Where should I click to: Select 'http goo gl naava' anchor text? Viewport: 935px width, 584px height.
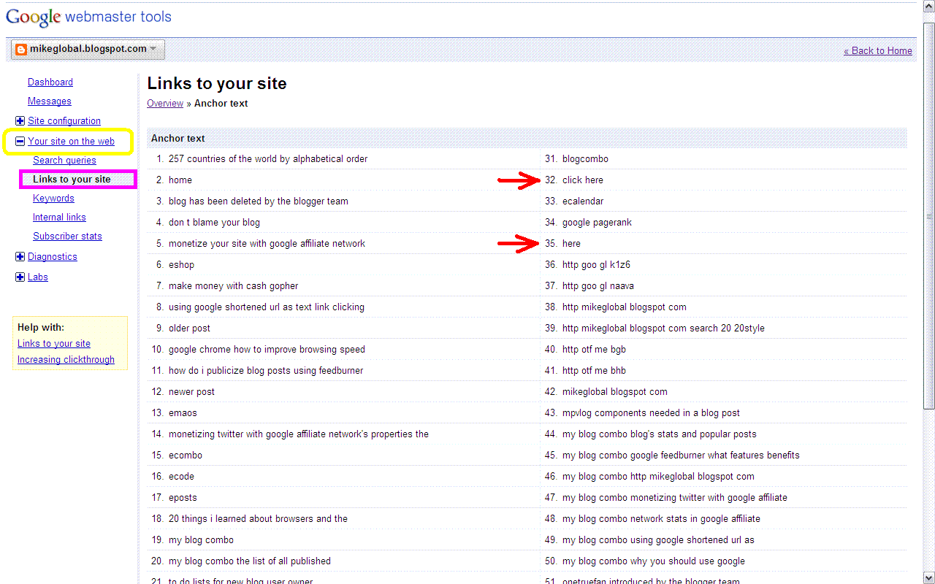click(x=598, y=286)
